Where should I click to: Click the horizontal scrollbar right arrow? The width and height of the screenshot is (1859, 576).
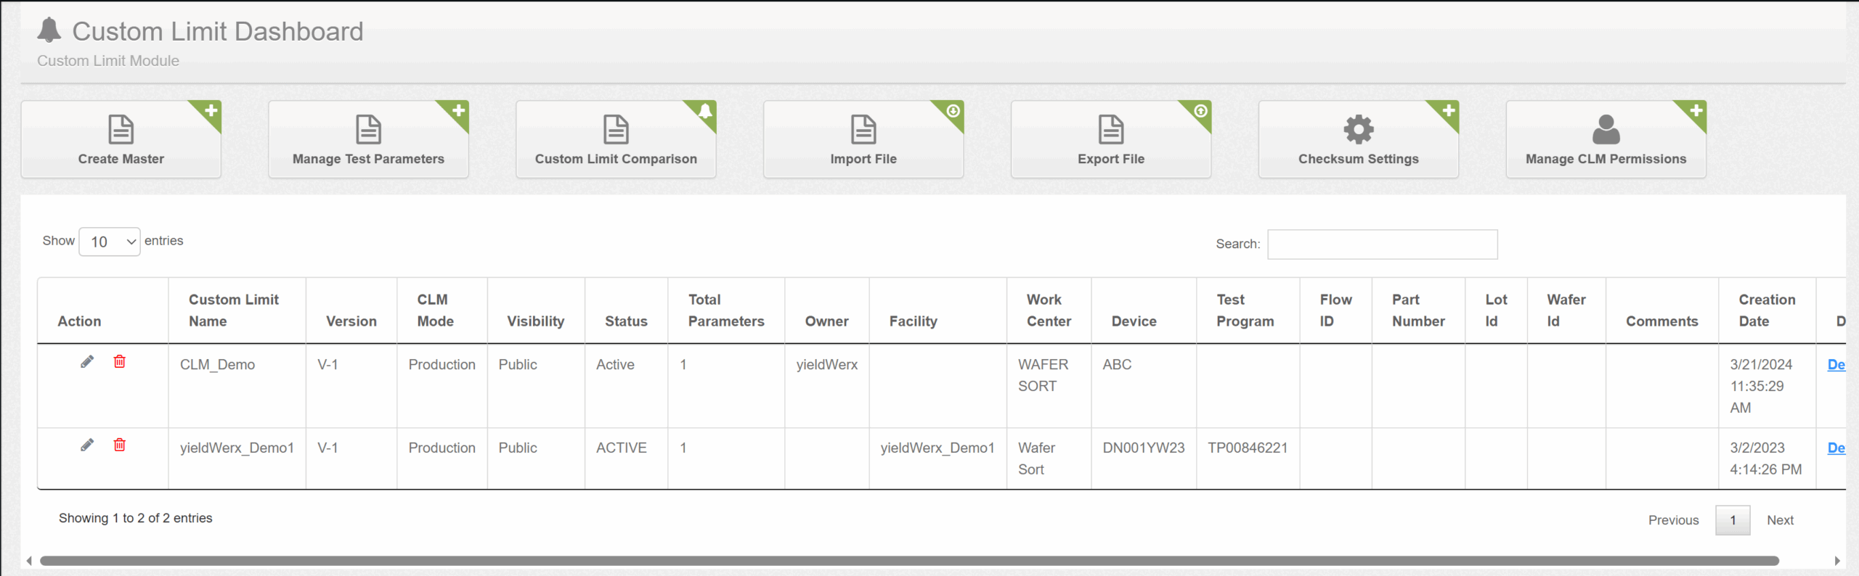pyautogui.click(x=1836, y=561)
